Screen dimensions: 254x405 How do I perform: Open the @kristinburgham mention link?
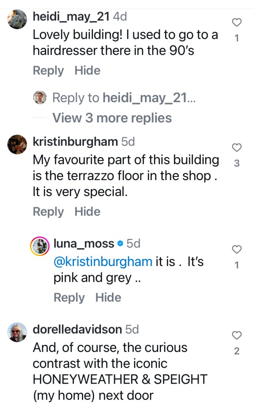click(103, 261)
